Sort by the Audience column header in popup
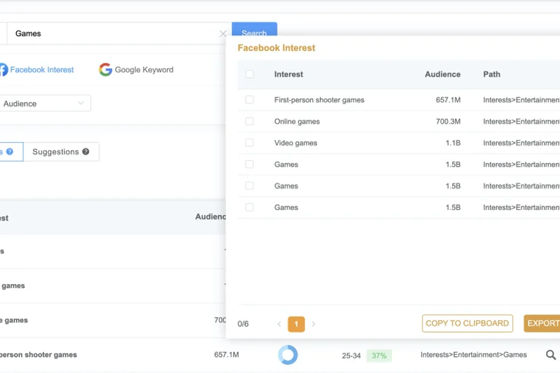 pyautogui.click(x=442, y=74)
